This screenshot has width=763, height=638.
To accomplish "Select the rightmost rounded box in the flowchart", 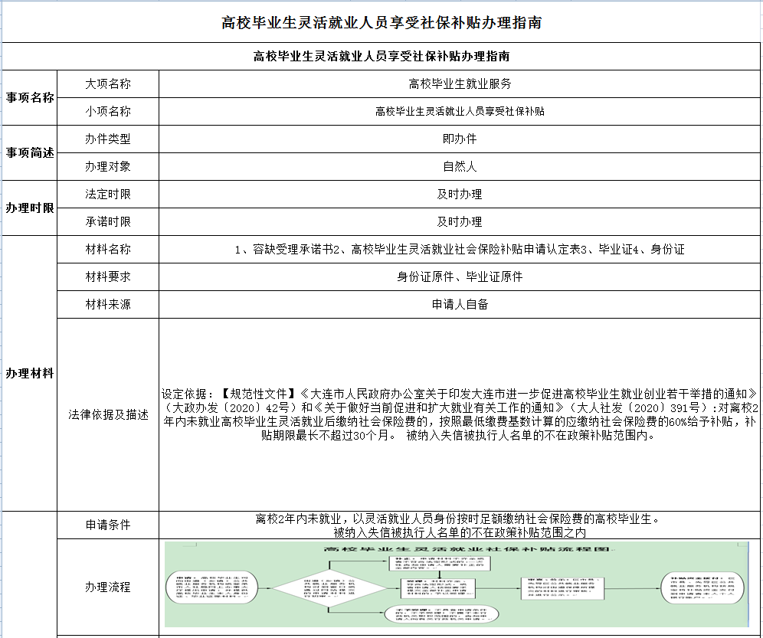I will point(702,587).
